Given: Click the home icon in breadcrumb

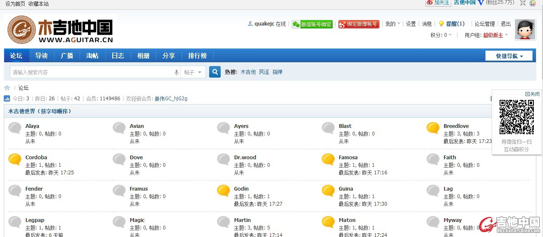Looking at the screenshot, I should [x=7, y=88].
